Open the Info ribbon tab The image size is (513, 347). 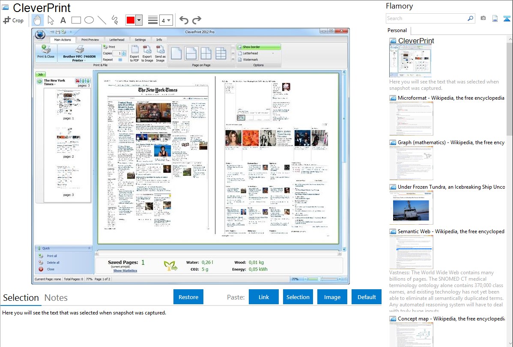pos(159,39)
